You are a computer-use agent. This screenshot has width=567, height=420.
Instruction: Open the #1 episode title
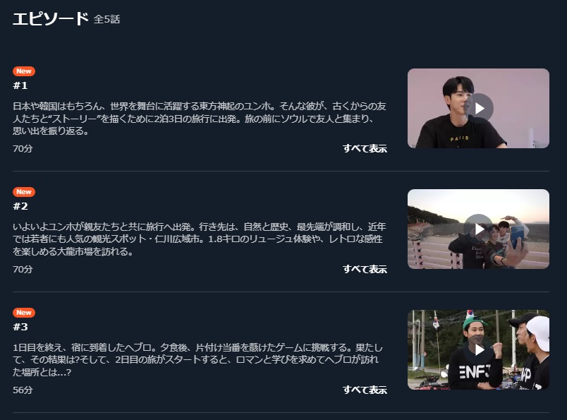coord(20,85)
